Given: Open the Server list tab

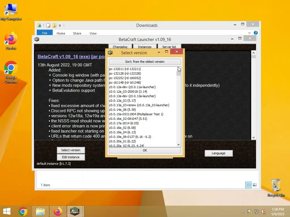Looking at the screenshot, I should tap(169, 47).
